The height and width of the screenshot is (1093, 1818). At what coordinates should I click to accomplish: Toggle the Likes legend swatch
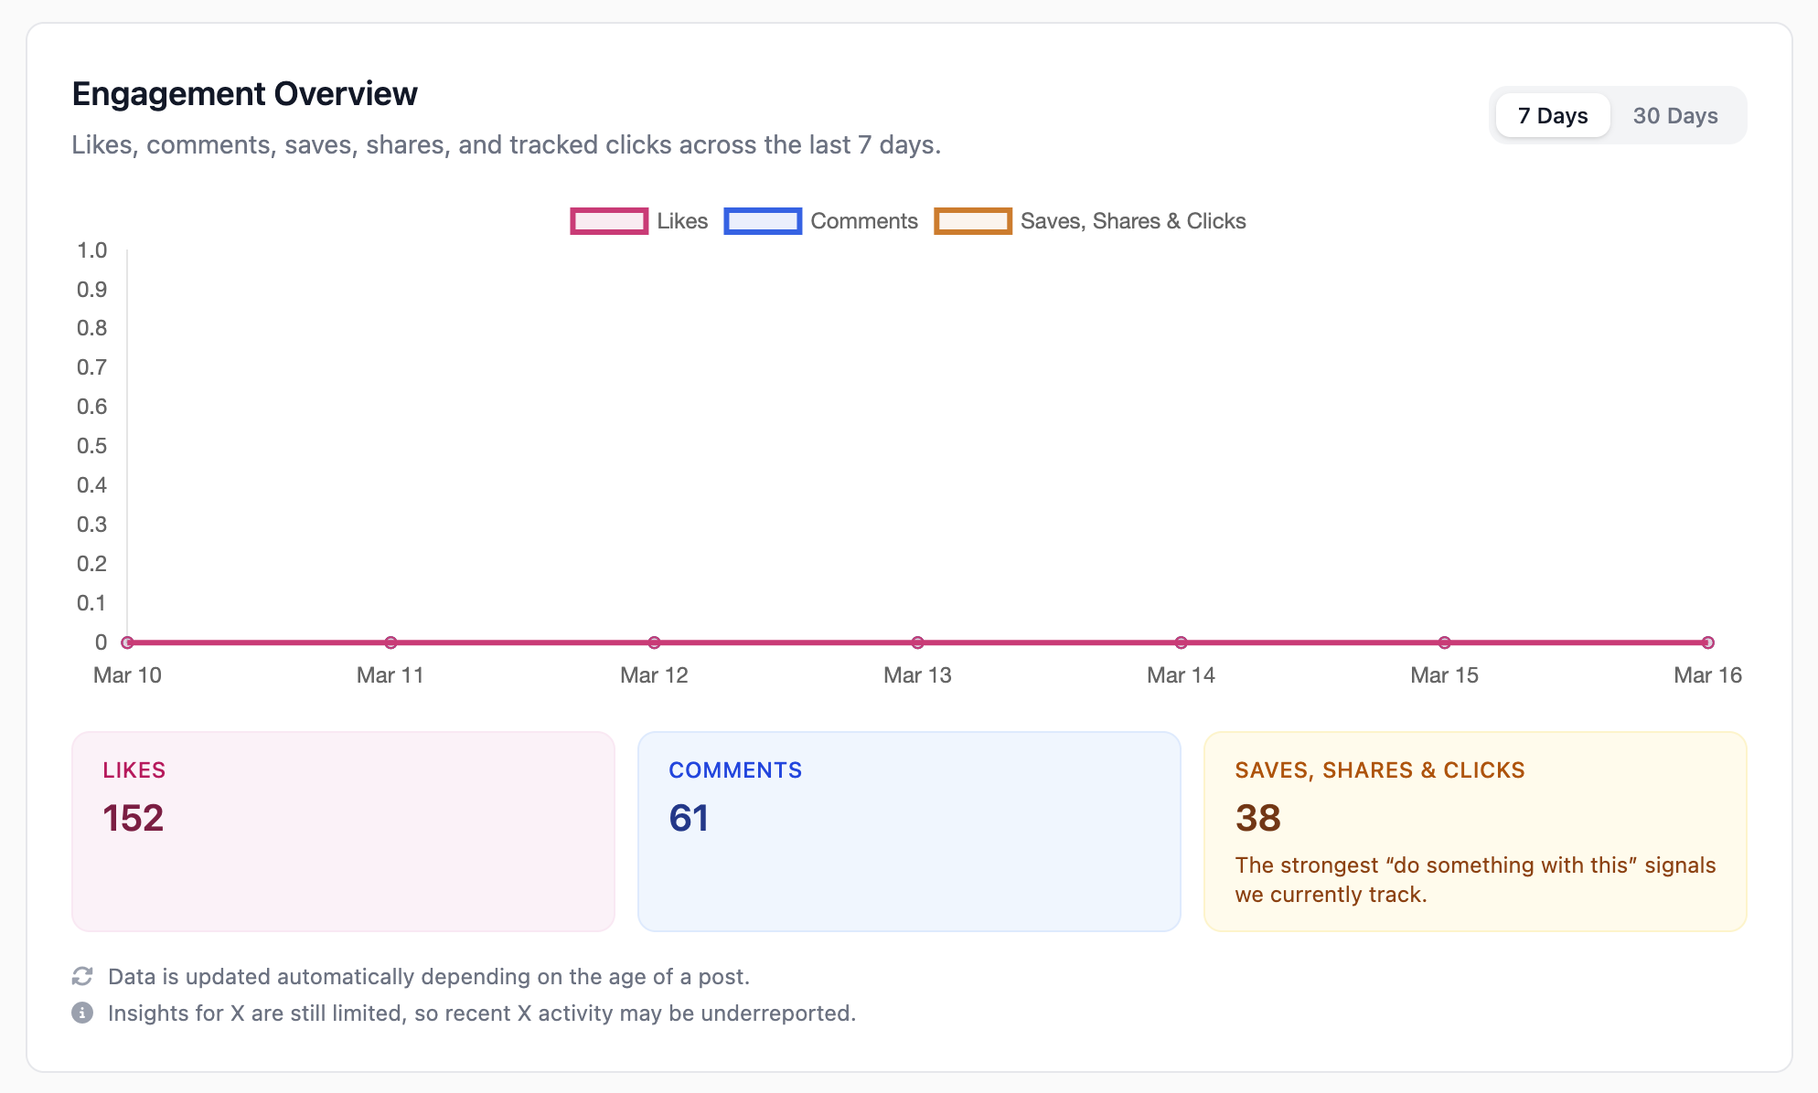[x=609, y=221]
